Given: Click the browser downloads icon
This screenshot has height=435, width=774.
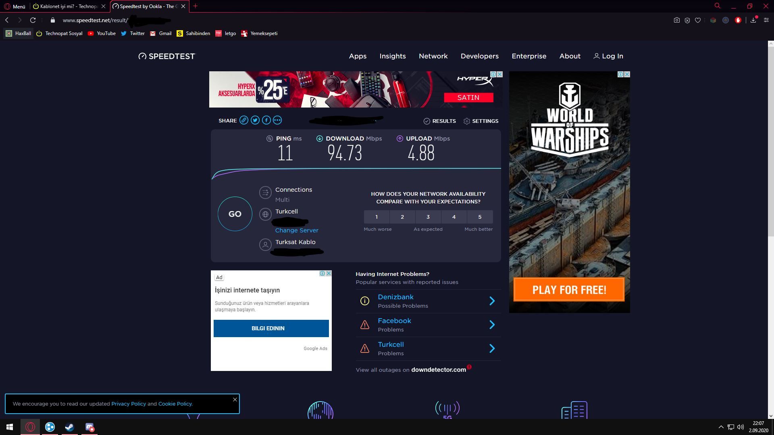Looking at the screenshot, I should coord(753,20).
